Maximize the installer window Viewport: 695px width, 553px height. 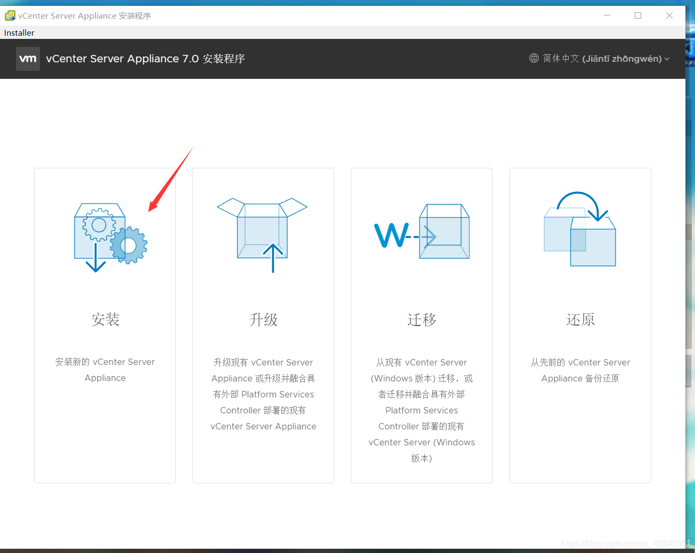pyautogui.click(x=638, y=15)
